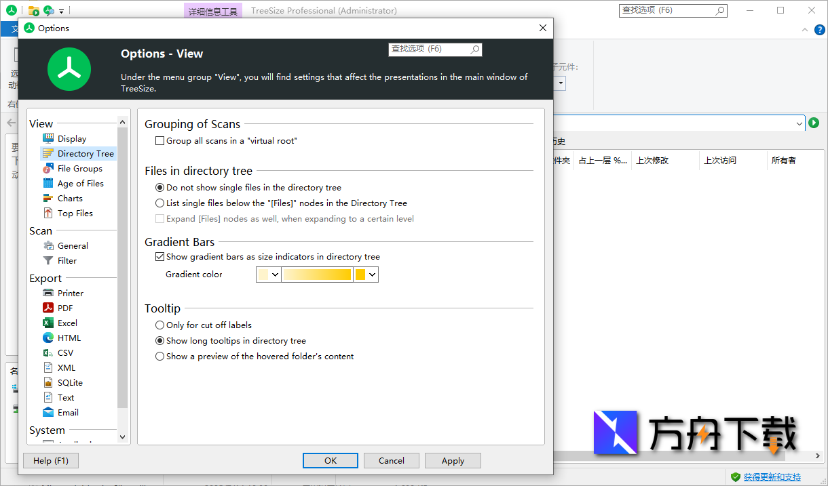Choose Only for cut off labels option

160,325
